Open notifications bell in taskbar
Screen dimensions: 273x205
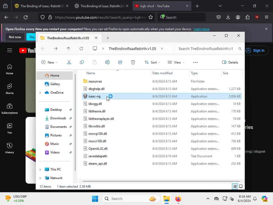[x=255, y=199]
